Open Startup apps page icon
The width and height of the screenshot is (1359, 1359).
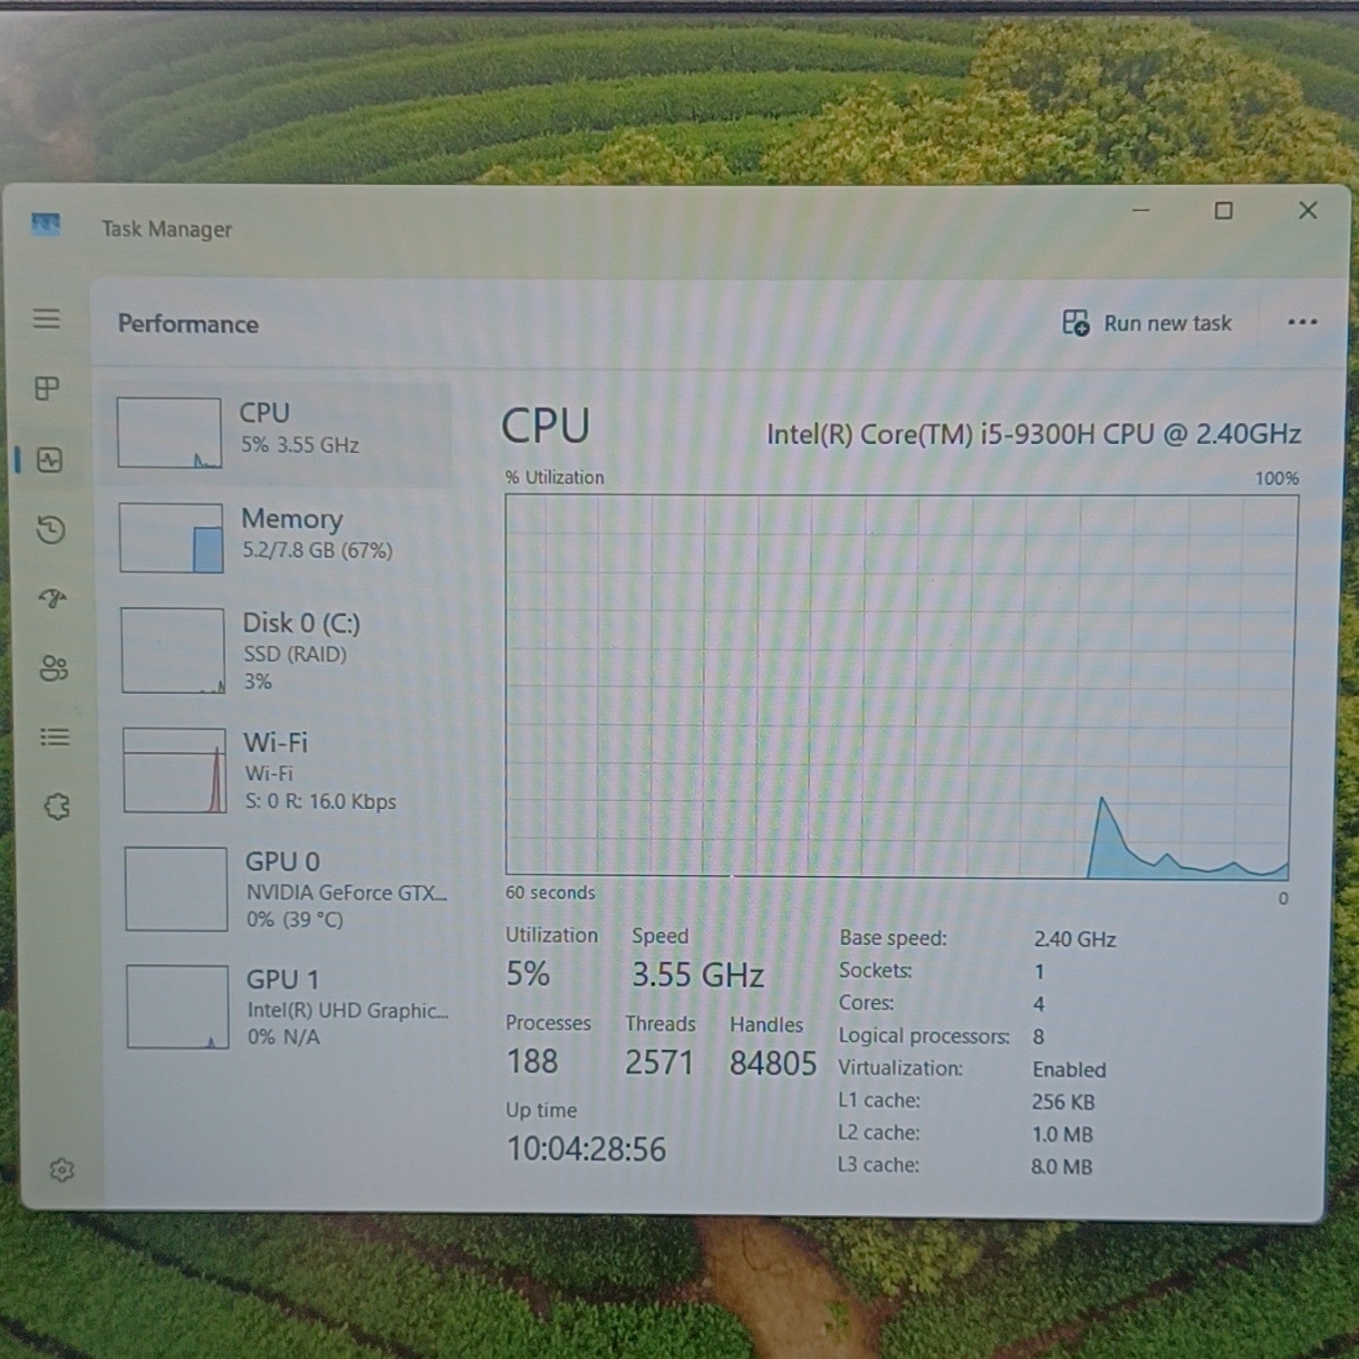point(52,598)
